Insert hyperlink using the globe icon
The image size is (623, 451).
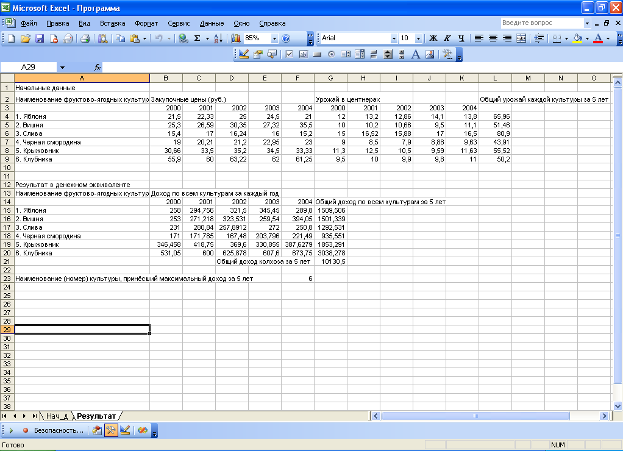(183, 38)
